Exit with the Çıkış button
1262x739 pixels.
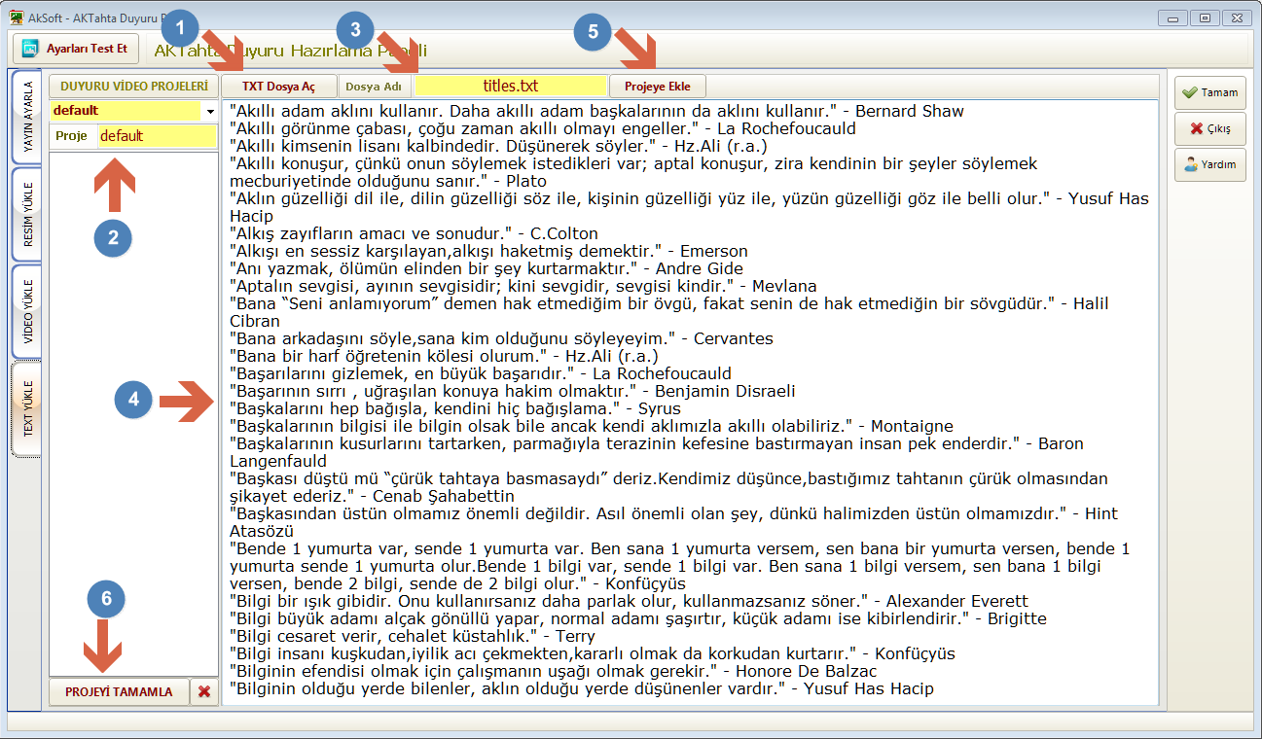point(1209,128)
